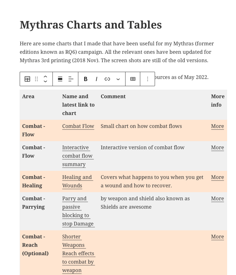Toggle bold formatting

click(85, 79)
